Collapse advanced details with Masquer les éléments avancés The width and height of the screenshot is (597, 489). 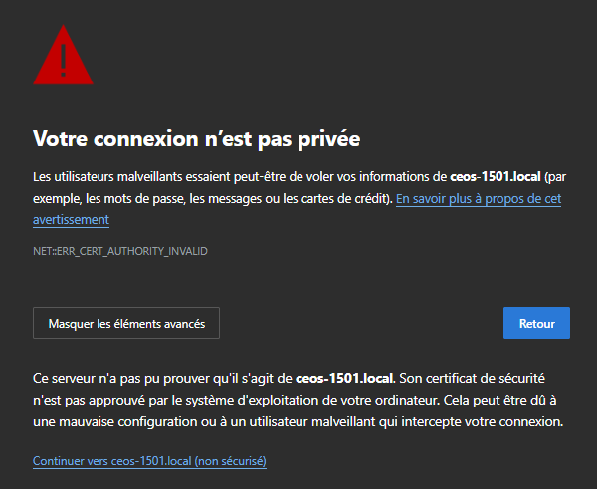[x=126, y=323]
